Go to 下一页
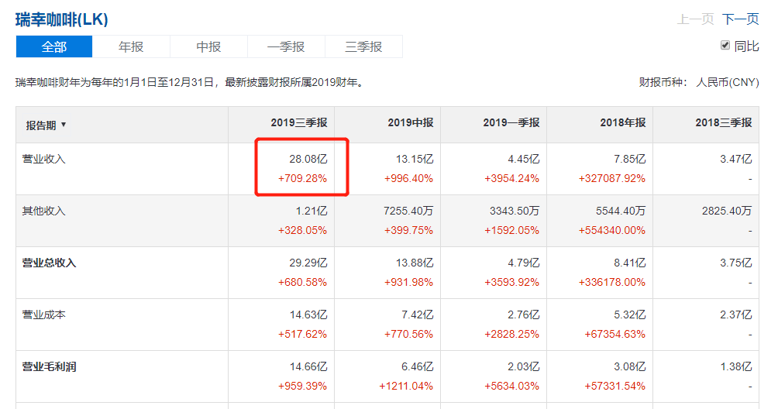 point(740,19)
